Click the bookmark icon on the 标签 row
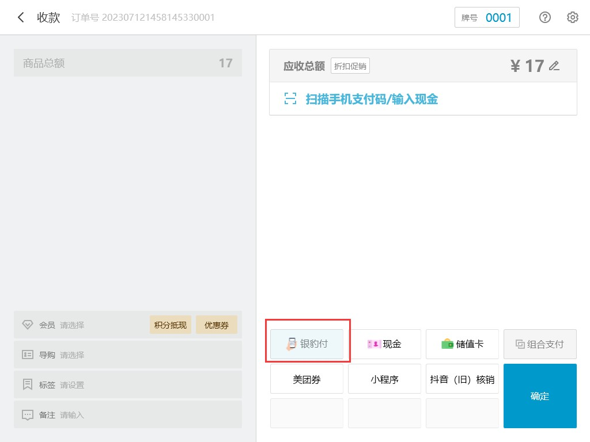Screen dimensions: 590x442 28,384
